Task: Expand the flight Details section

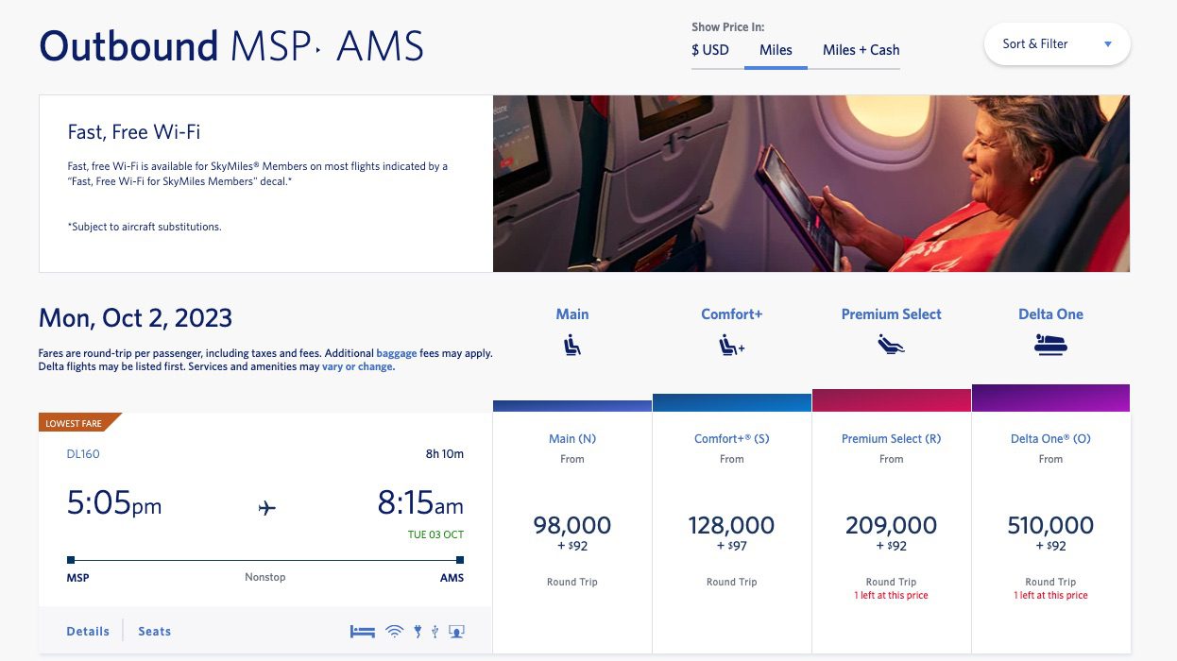Action: (x=88, y=631)
